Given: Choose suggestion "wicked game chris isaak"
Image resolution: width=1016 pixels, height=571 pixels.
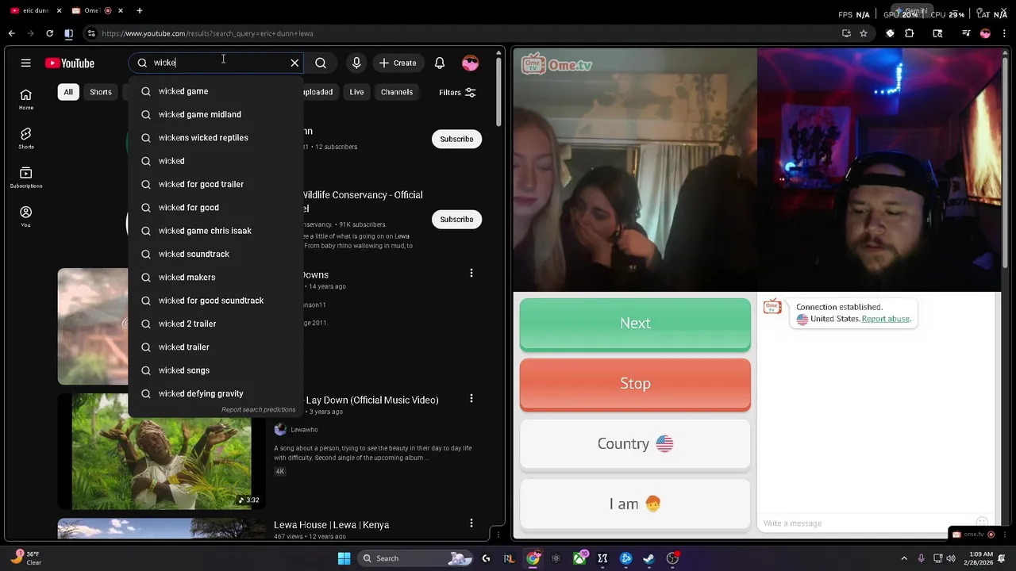Looking at the screenshot, I should pyautogui.click(x=215, y=231).
